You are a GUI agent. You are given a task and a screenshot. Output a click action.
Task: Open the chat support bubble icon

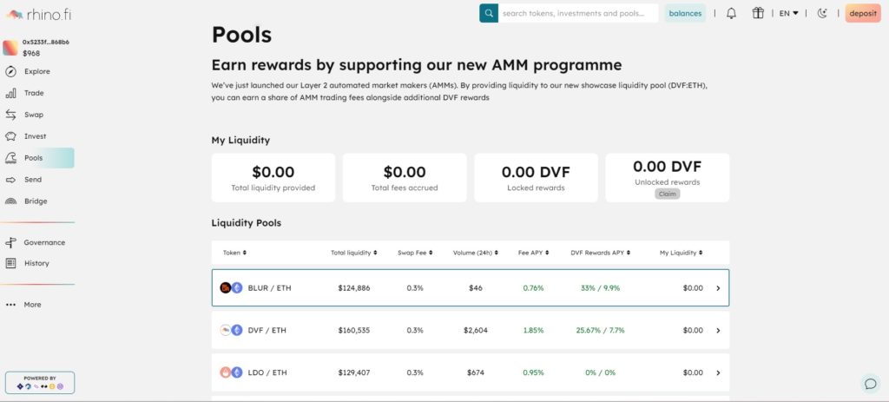[x=870, y=384]
